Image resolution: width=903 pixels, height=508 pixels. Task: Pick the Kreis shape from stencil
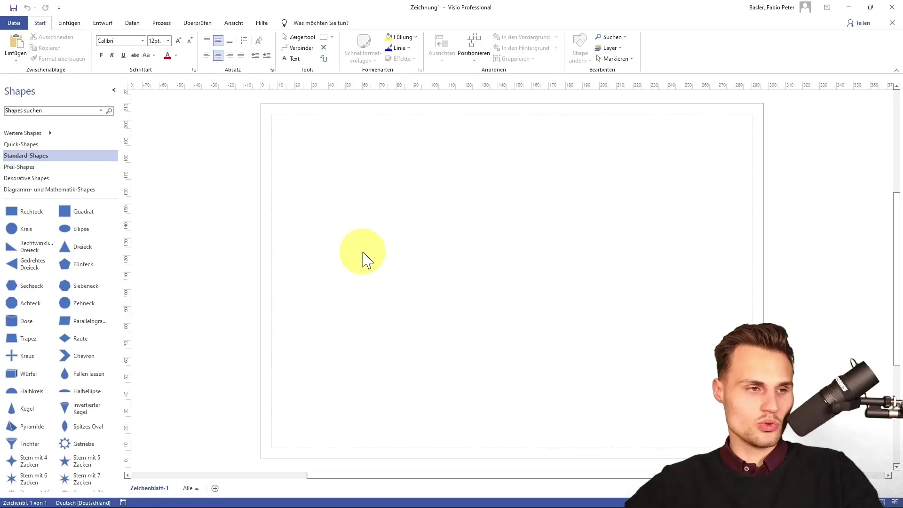click(x=19, y=229)
